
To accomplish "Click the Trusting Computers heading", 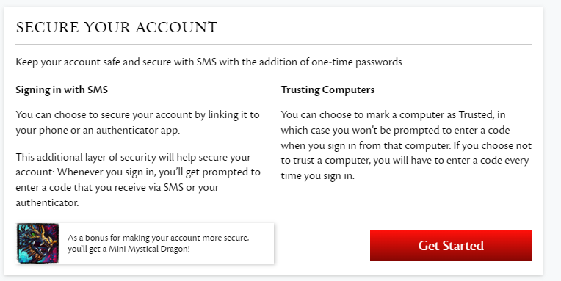I will pyautogui.click(x=327, y=90).
